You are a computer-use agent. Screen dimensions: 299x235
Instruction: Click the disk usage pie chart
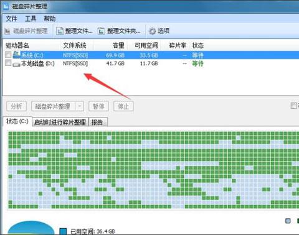(x=31, y=228)
